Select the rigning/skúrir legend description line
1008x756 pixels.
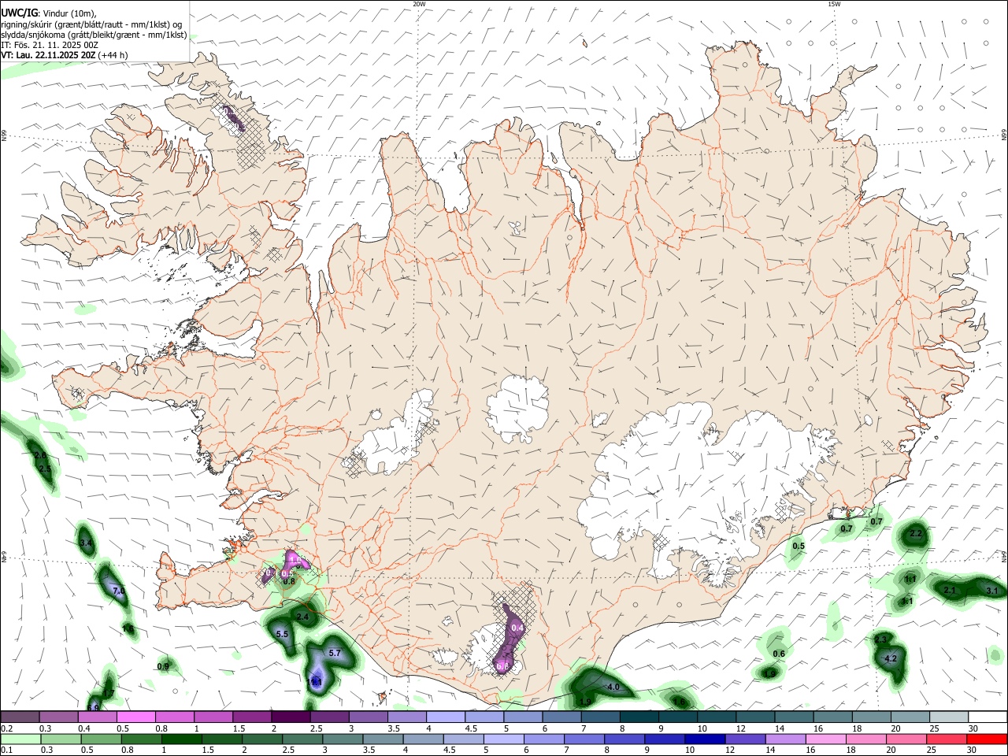(92, 24)
